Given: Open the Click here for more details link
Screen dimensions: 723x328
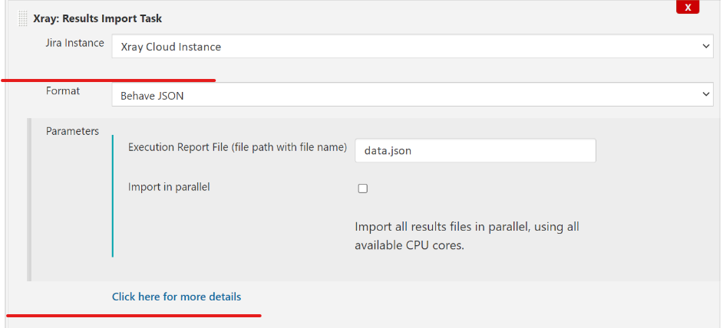Looking at the screenshot, I should (176, 297).
